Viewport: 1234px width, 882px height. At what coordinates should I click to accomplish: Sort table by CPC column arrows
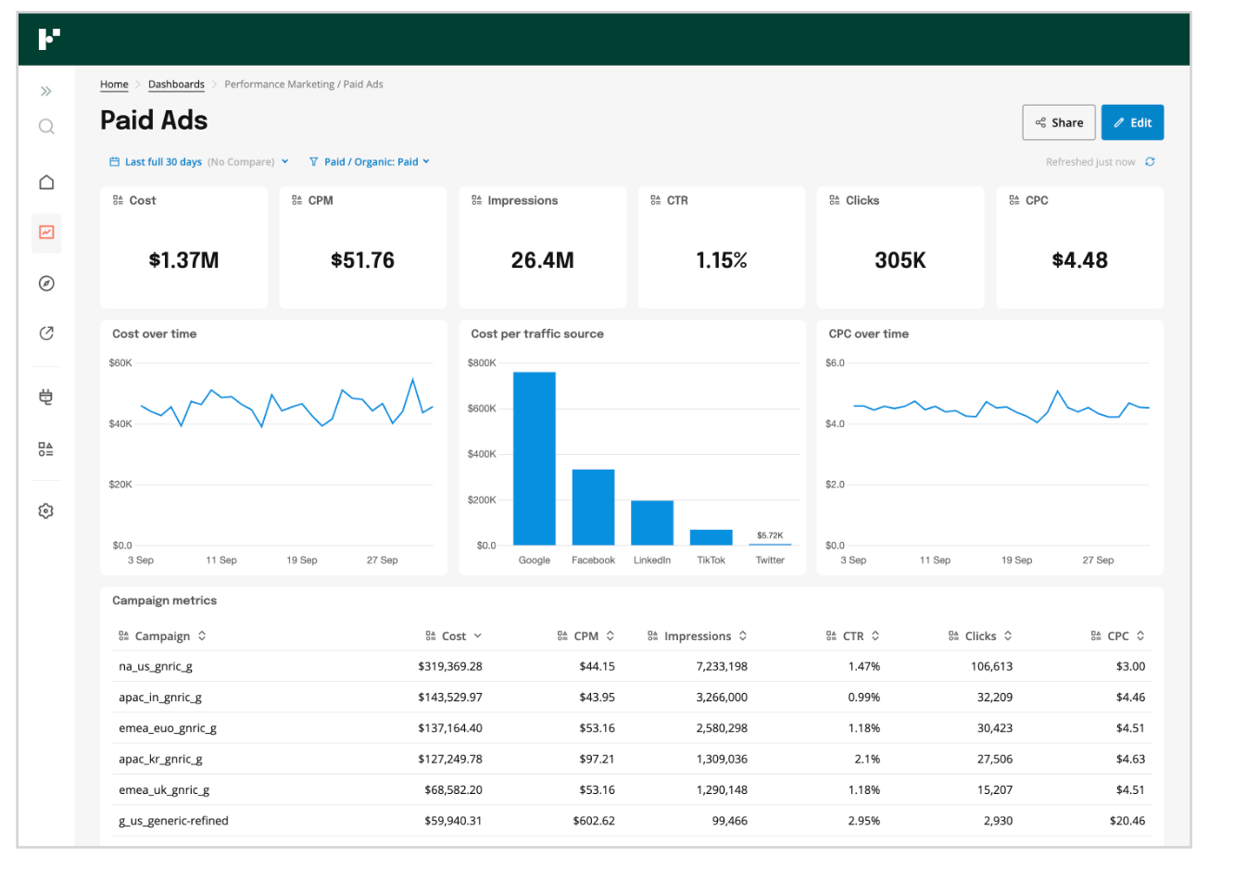click(1140, 636)
